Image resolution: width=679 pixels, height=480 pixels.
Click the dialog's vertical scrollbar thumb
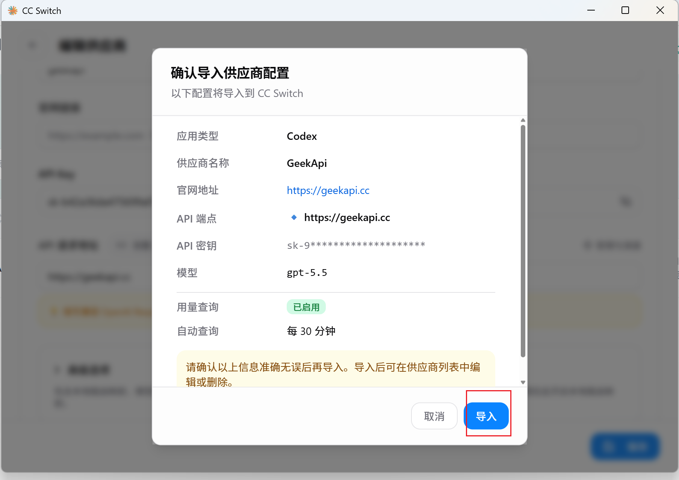click(523, 241)
